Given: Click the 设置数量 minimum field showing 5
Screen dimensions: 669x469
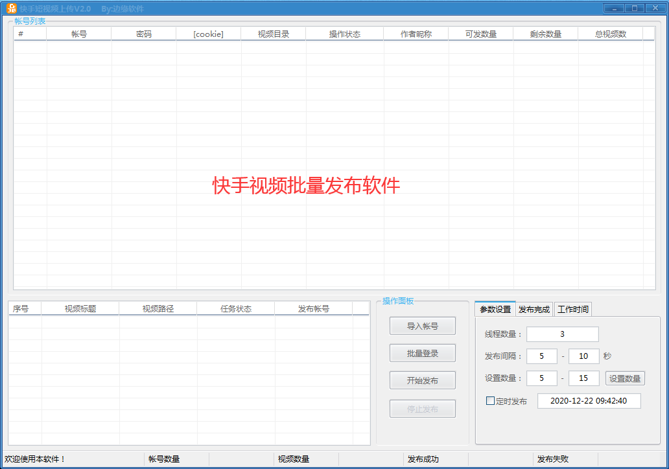Looking at the screenshot, I should pos(541,378).
